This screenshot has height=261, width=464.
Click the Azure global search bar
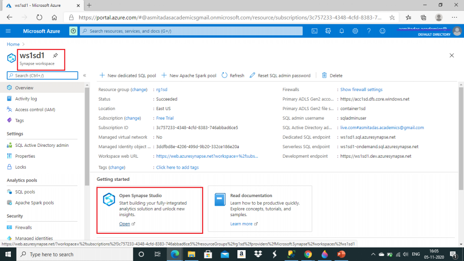coord(191,31)
